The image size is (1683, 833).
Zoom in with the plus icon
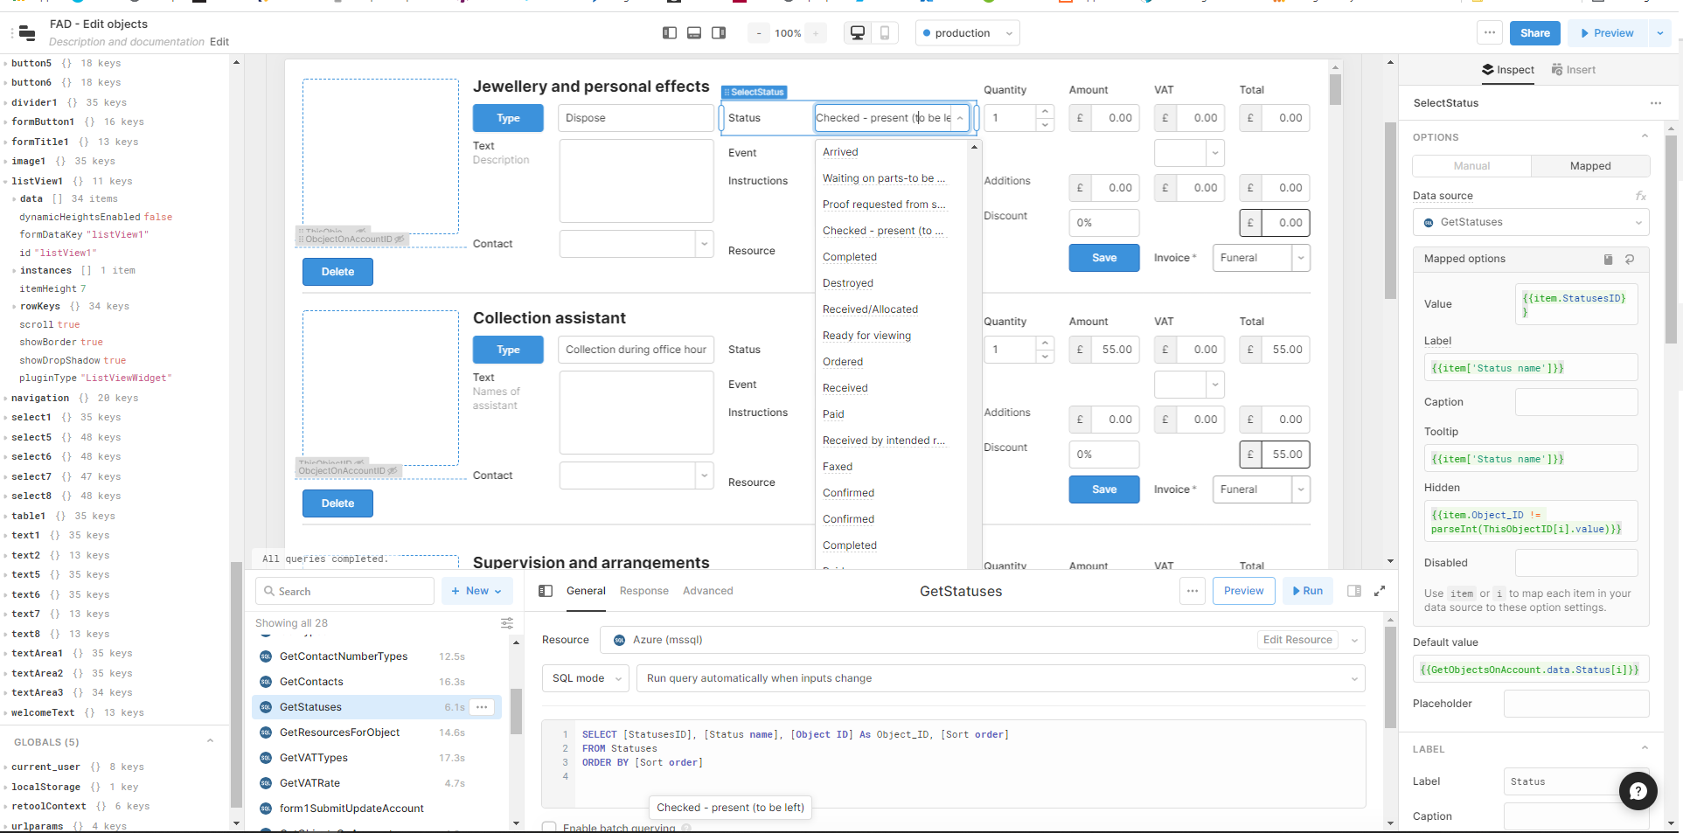(x=815, y=33)
